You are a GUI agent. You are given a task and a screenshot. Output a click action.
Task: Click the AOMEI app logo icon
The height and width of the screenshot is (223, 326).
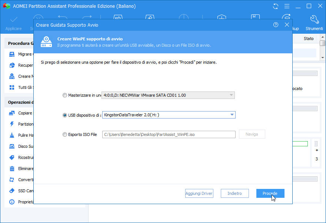(x=7, y=6)
